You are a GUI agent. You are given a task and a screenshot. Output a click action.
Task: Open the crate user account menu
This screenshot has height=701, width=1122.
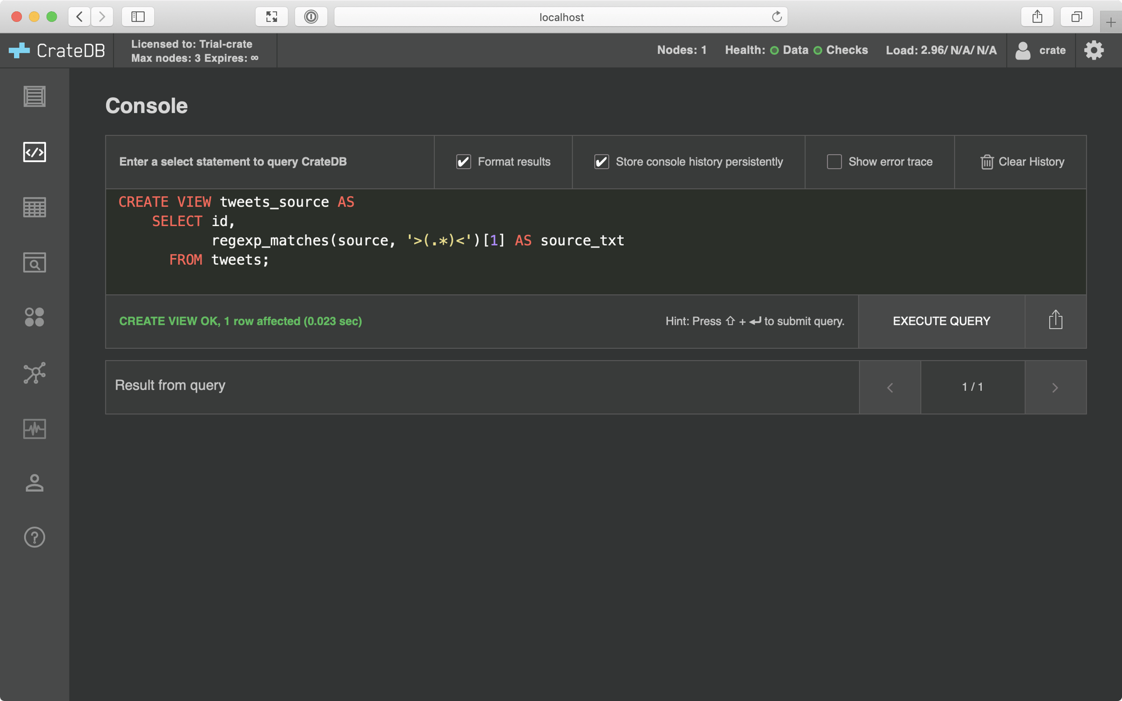click(1041, 50)
